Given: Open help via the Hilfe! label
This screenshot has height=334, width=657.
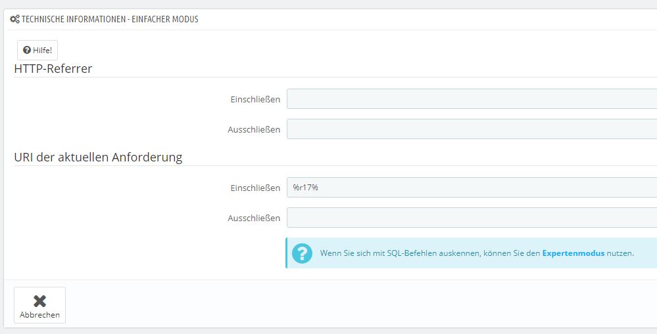Looking at the screenshot, I should (42, 51).
